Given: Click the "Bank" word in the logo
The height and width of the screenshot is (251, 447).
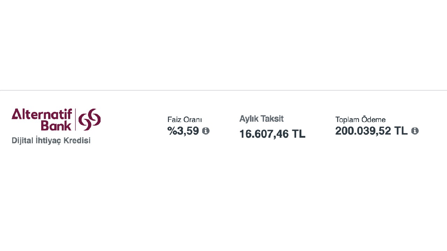Looking at the screenshot, I should (x=56, y=125).
